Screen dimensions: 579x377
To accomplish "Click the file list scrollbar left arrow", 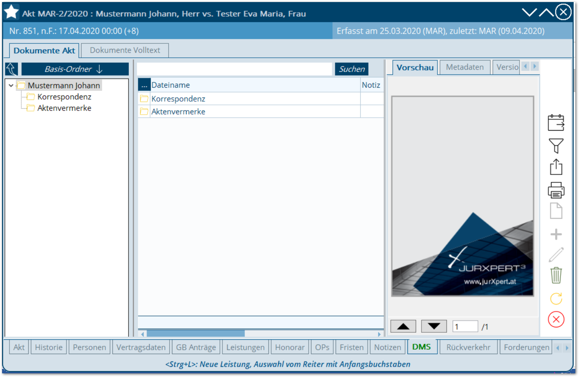I will point(142,334).
